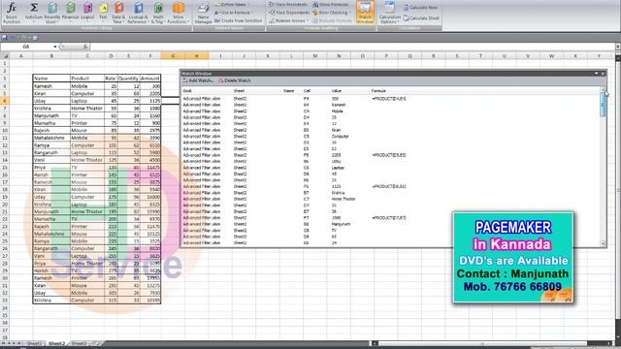621x349 pixels.
Task: Click the fx button beside formula bar
Action: click(x=85, y=47)
